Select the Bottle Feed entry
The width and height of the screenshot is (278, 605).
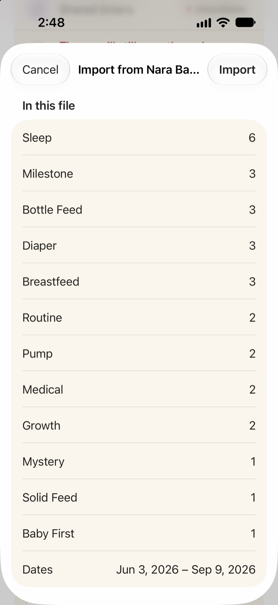point(139,210)
